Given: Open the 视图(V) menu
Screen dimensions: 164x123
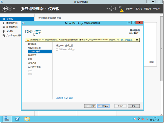Looking at the screenshot, I should [147, 9].
